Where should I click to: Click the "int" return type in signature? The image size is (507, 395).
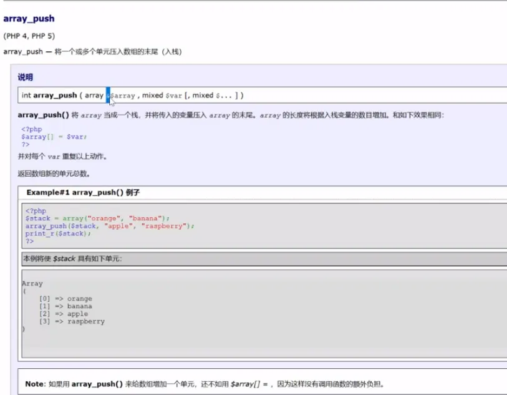[x=26, y=95]
